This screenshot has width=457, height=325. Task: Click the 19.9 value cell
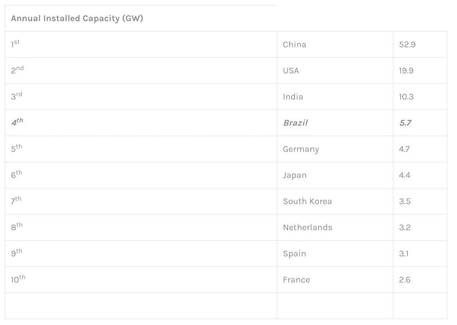pos(406,71)
